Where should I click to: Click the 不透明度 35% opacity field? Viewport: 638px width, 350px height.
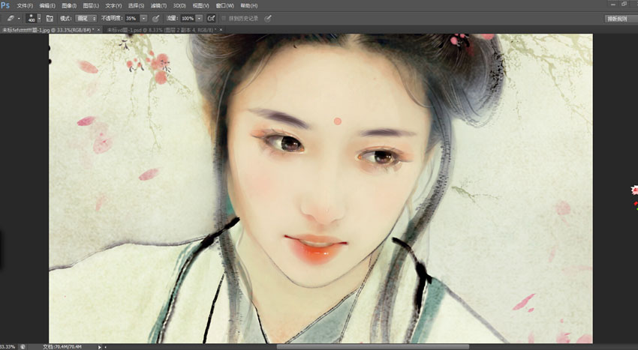131,17
